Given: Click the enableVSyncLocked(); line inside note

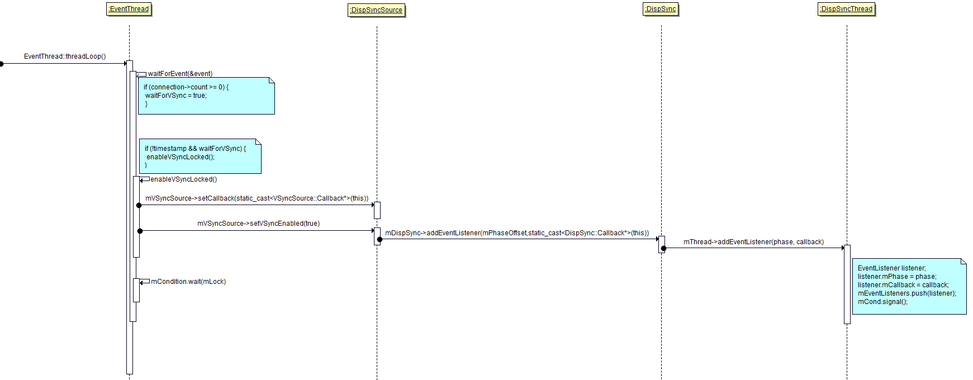Looking at the screenshot, I should point(181,157).
